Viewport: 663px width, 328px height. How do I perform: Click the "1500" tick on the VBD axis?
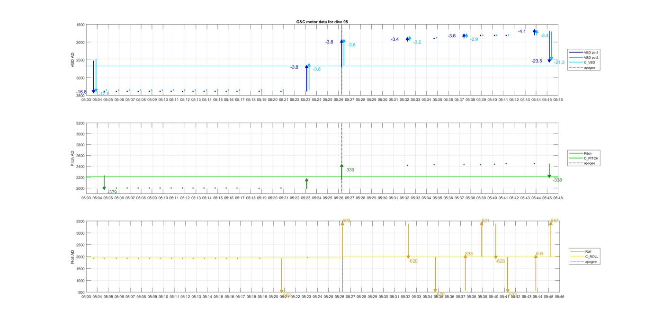pyautogui.click(x=81, y=25)
